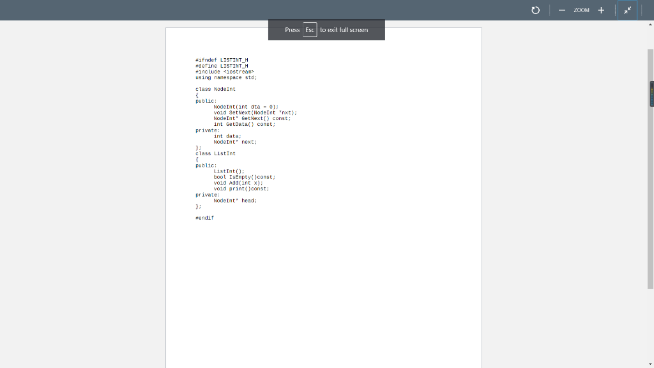Click the '#endif' directive

pyautogui.click(x=204, y=218)
